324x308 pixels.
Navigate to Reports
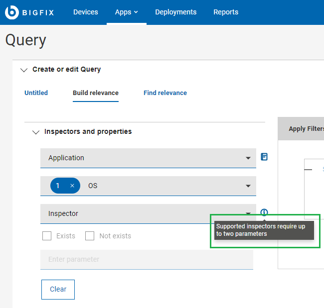tap(226, 12)
